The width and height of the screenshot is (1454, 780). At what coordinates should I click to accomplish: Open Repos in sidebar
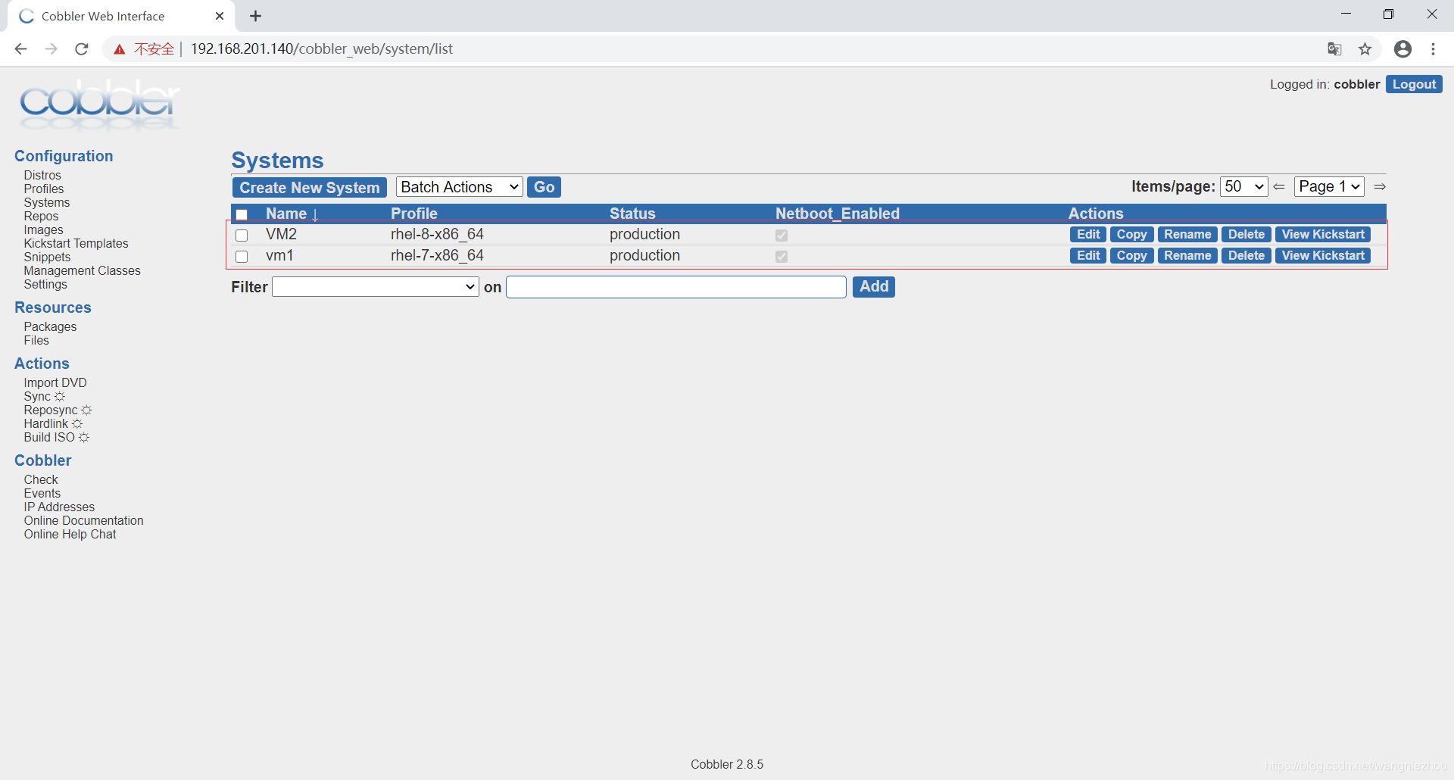41,216
